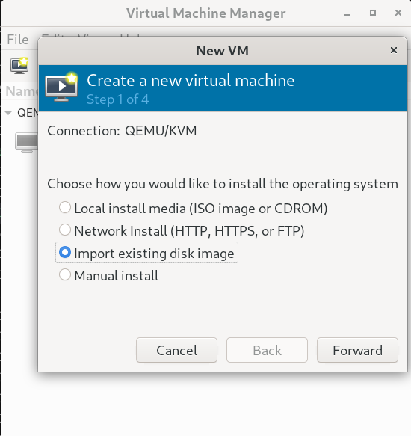Click the 'Step 1 of 4' label
This screenshot has height=436, width=411.
pyautogui.click(x=118, y=99)
